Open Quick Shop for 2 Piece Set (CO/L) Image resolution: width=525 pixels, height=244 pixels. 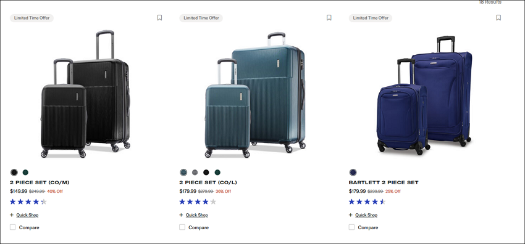pyautogui.click(x=196, y=215)
